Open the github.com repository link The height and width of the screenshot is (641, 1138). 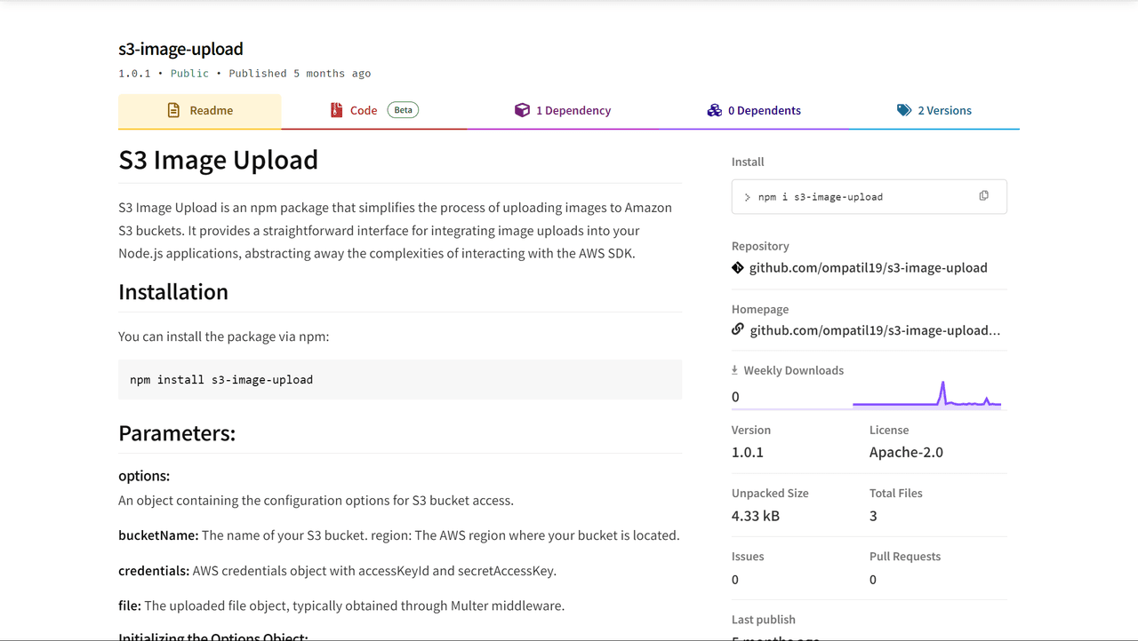(x=868, y=268)
